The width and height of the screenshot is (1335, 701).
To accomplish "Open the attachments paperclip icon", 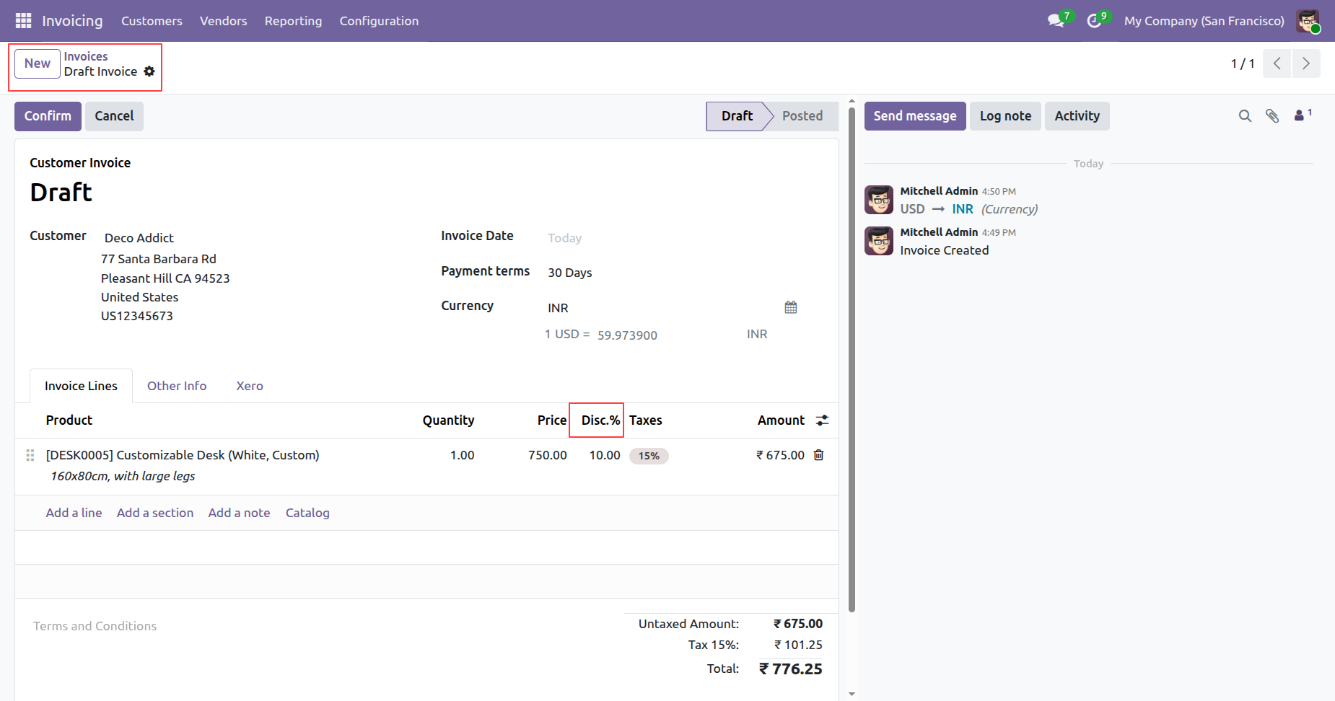I will click(x=1272, y=116).
